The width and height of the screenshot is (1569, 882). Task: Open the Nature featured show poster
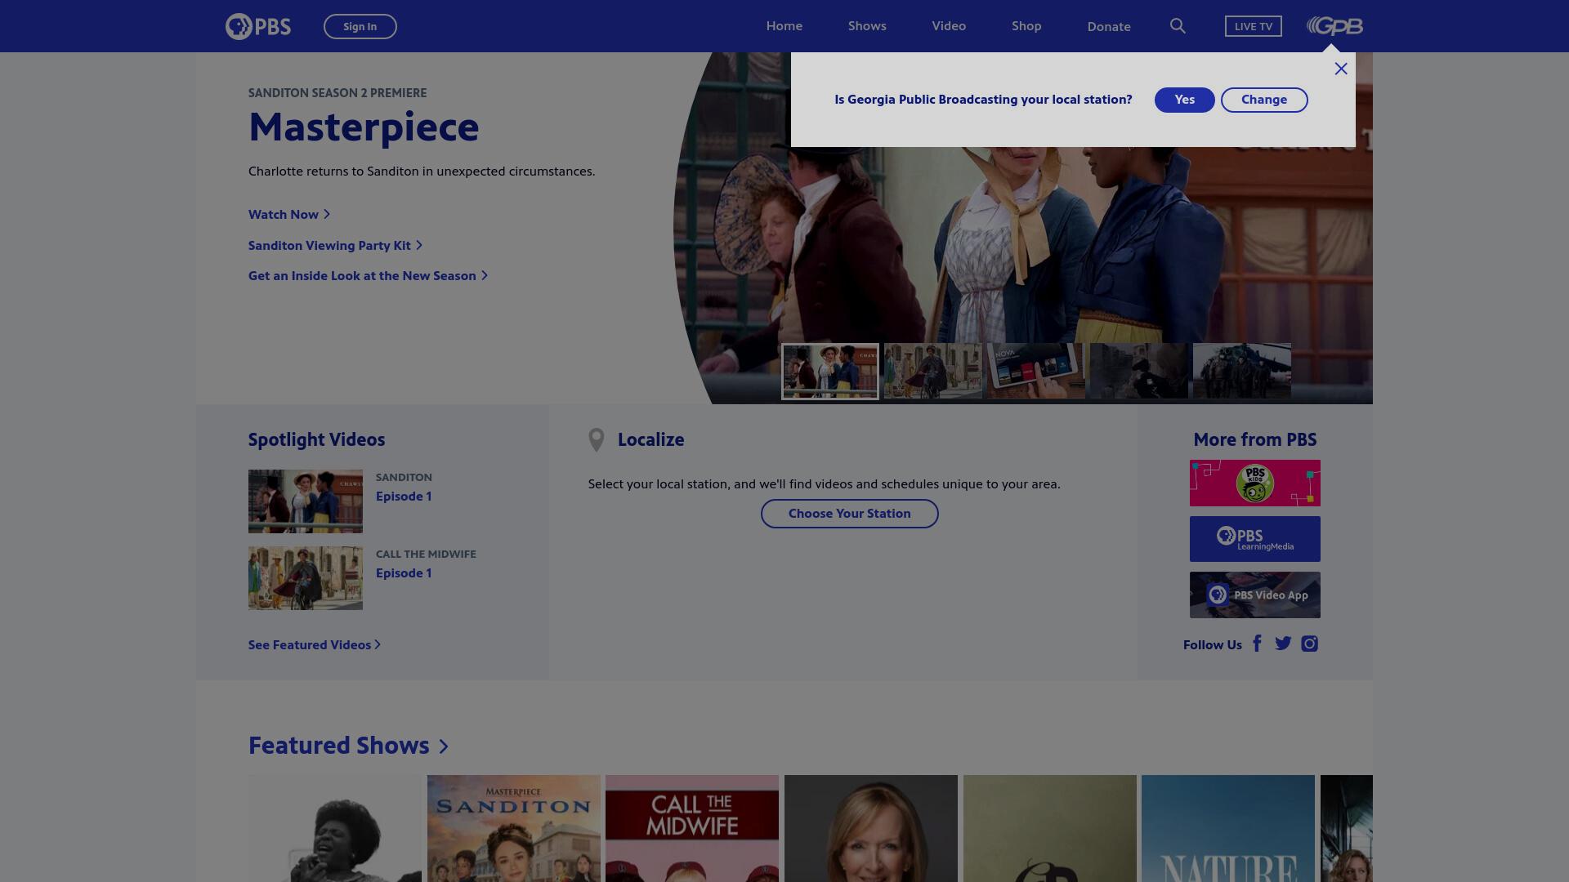(1228, 828)
